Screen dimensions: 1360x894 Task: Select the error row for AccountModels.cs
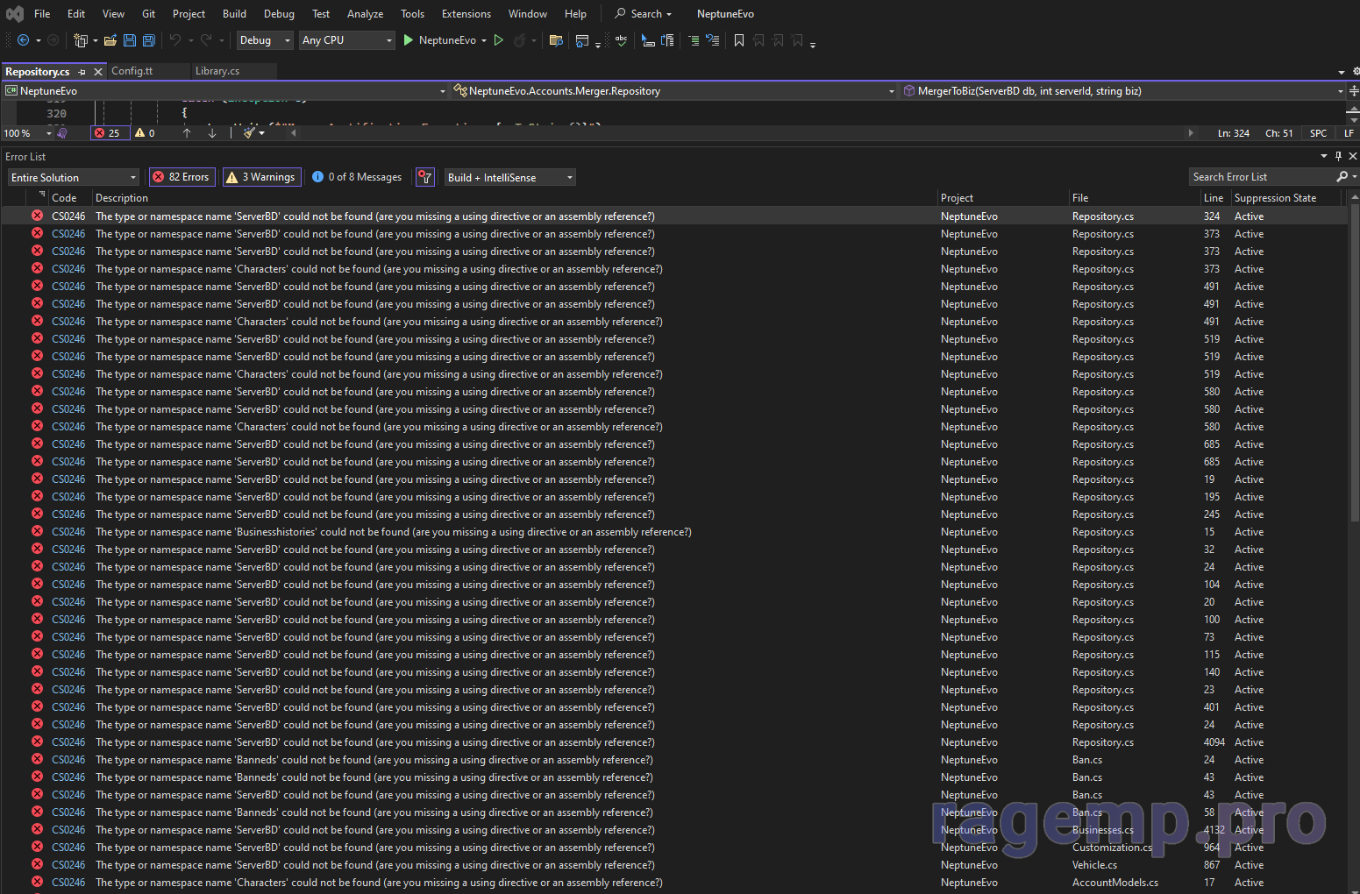coord(673,883)
